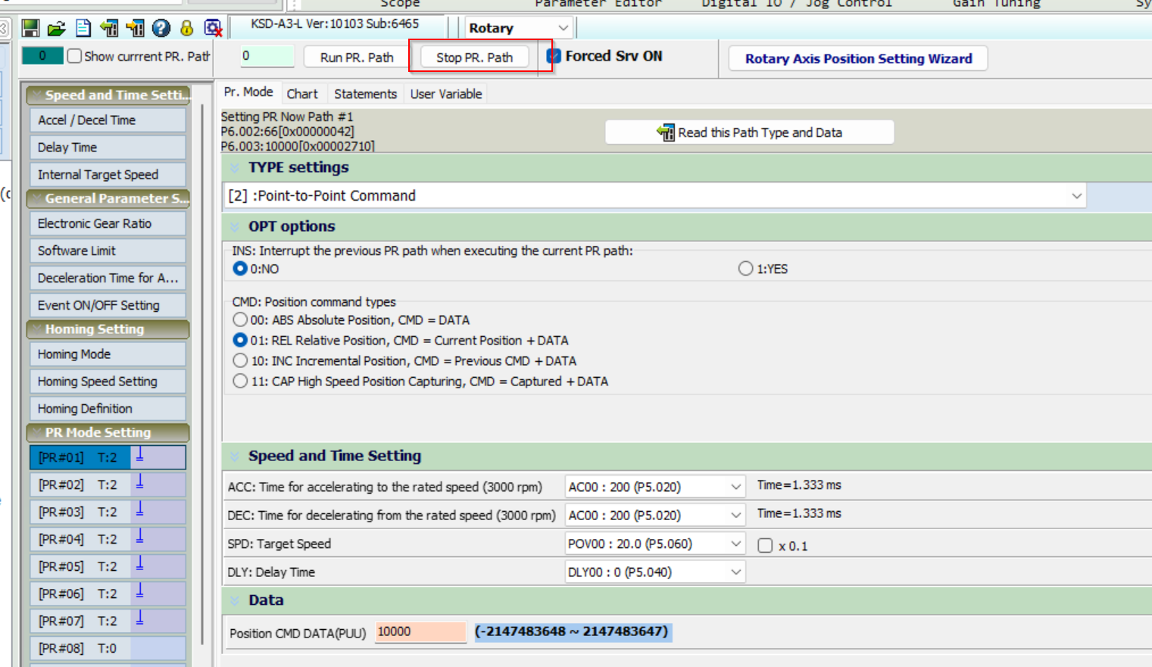The width and height of the screenshot is (1152, 667).
Task: Select the PR#08 path entry
Action: coord(108,648)
